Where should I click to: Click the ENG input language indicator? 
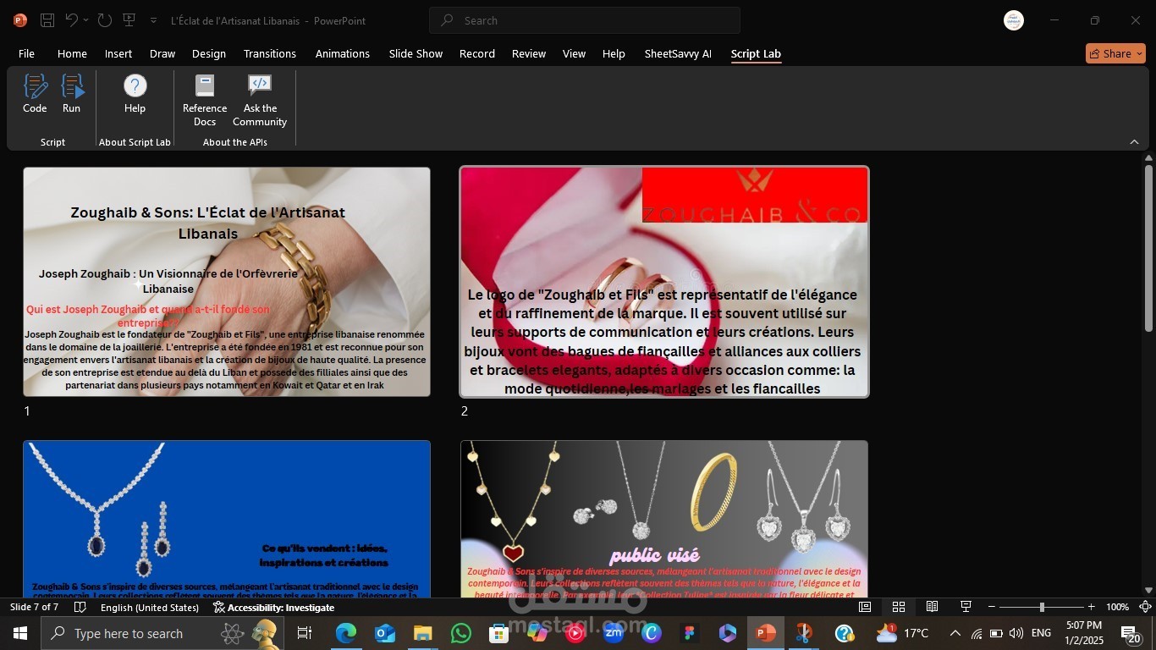(1041, 633)
